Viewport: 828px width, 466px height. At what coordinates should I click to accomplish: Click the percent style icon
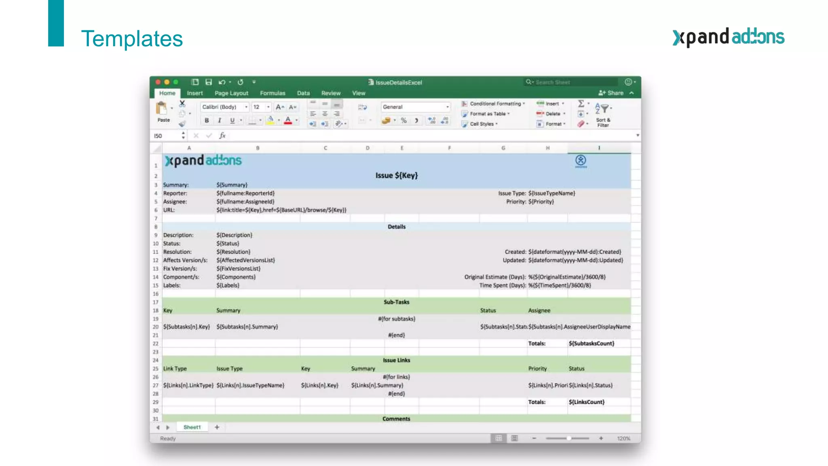[403, 121]
